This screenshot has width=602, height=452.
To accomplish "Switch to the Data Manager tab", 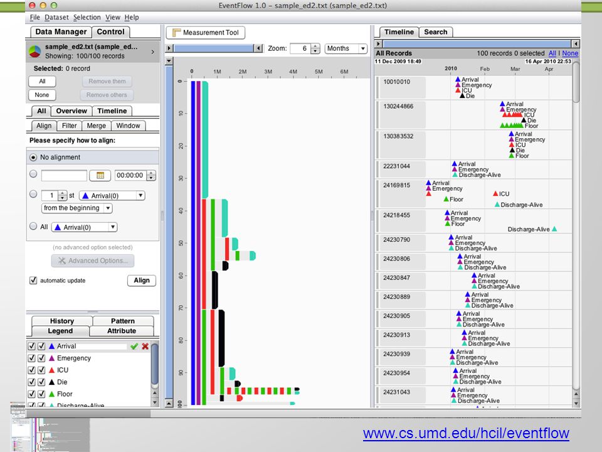I will coord(61,32).
